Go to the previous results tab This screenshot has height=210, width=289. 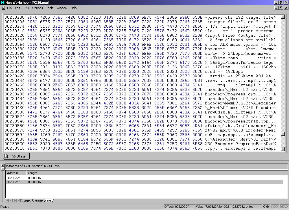click(10, 201)
